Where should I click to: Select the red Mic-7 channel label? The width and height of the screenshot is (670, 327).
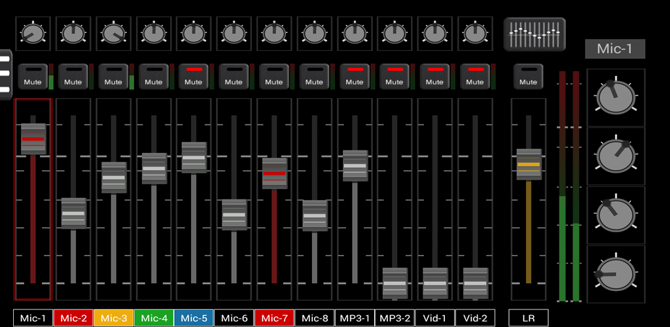pos(274,318)
